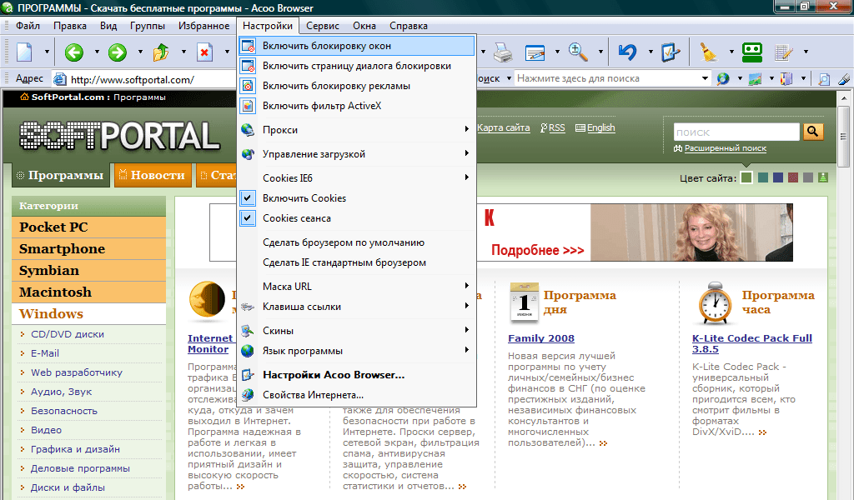Enable Включить блокировку окон
This screenshot has width=854, height=500.
pos(357,46)
